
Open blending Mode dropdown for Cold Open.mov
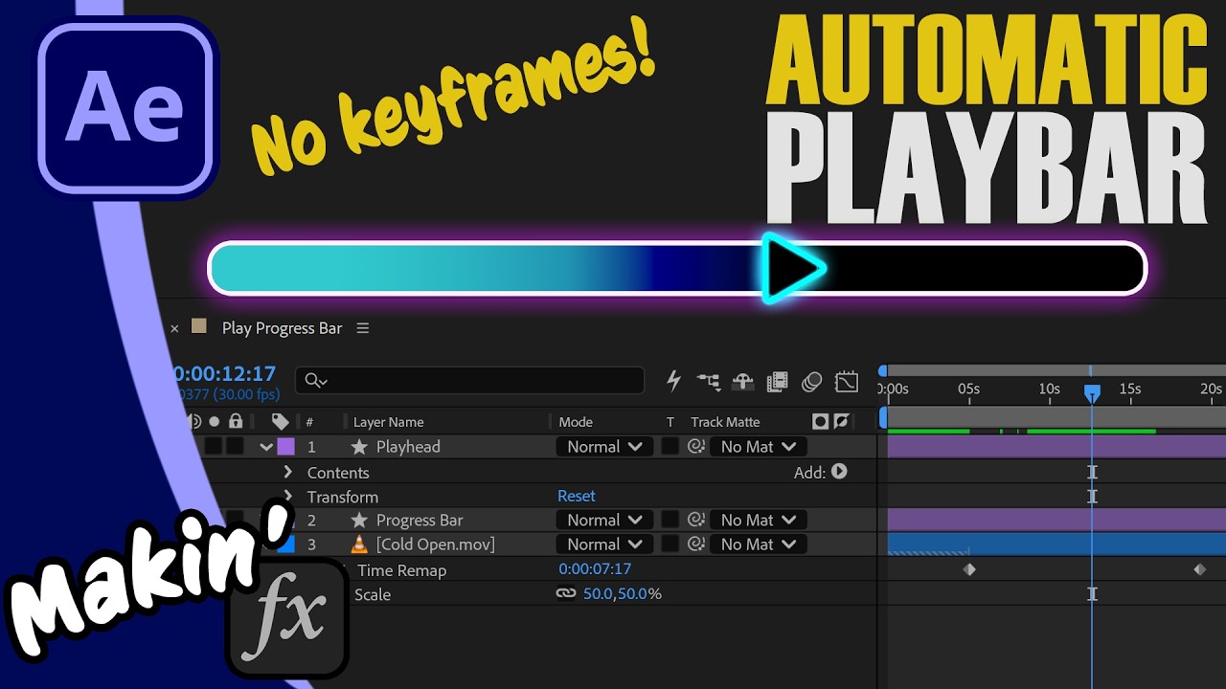click(x=605, y=545)
